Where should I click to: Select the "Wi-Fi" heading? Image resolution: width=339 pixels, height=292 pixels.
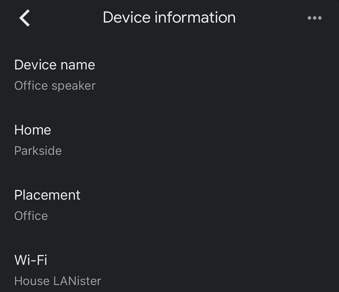point(31,260)
